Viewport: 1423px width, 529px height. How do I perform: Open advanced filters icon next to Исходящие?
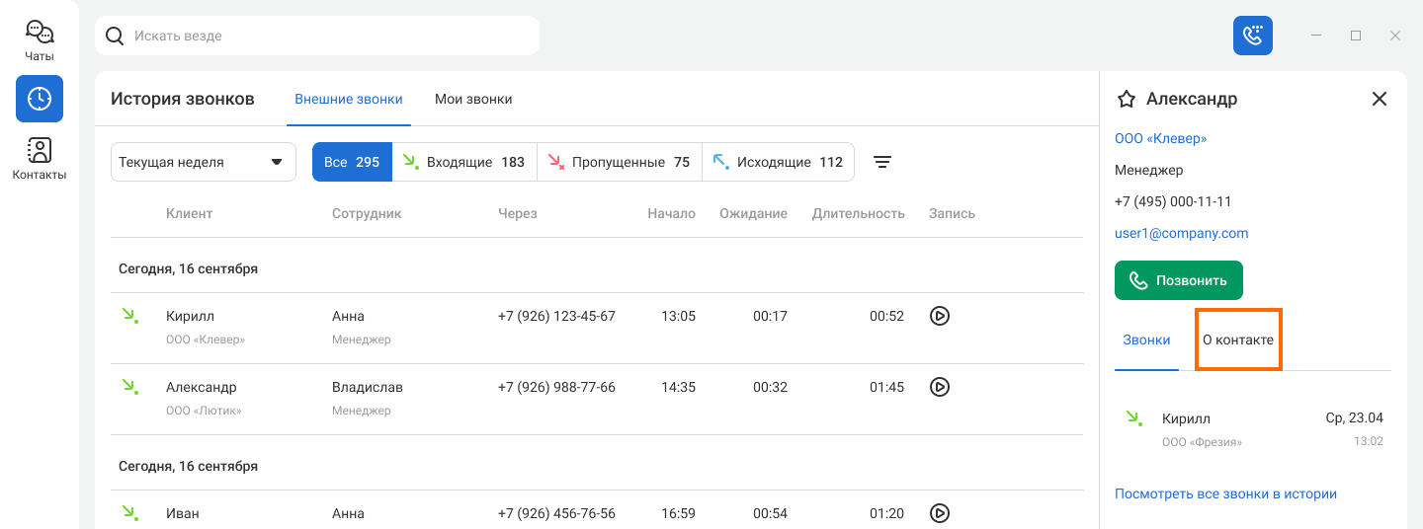coord(882,162)
